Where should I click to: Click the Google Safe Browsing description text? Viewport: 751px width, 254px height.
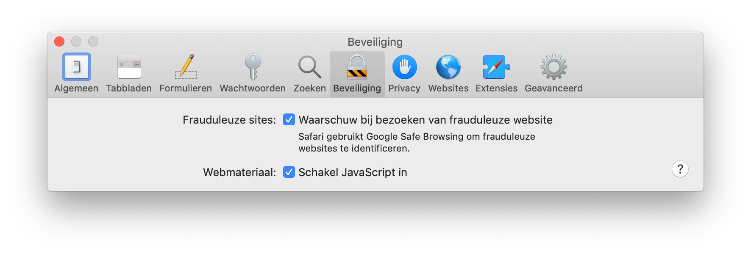tap(417, 142)
